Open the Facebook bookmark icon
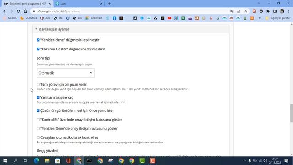 click(x=114, y=18)
